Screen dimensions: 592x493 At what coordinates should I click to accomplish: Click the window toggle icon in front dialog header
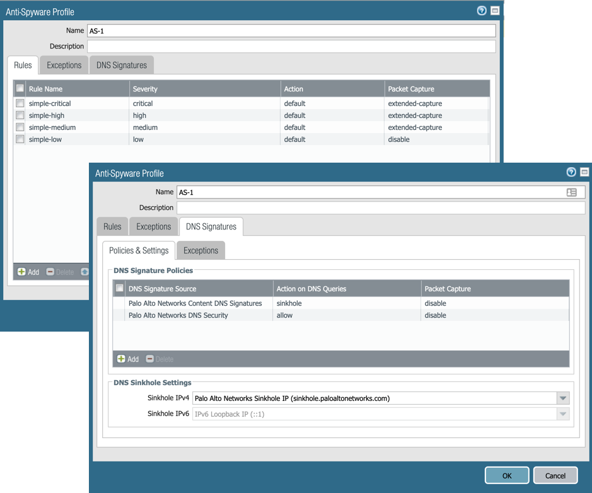coord(584,172)
